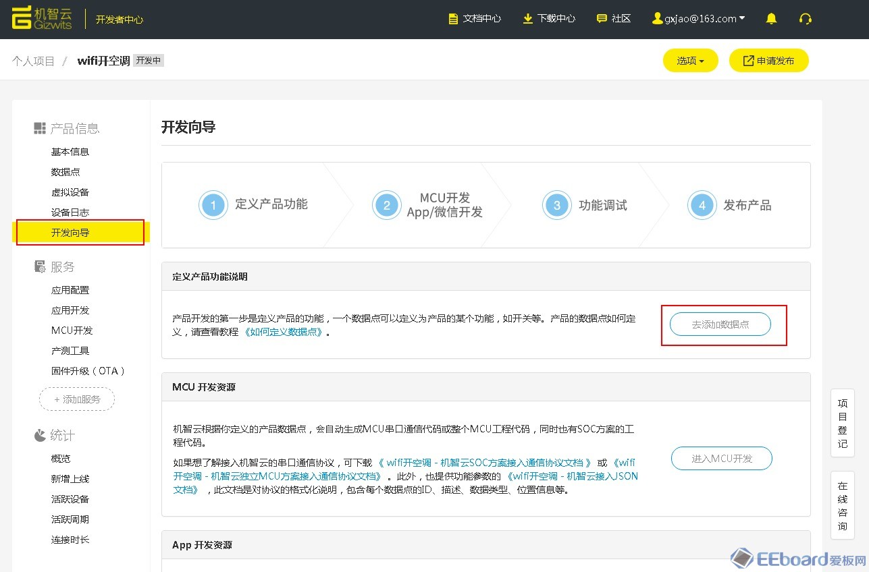This screenshot has height=572, width=869.
Task: Select 开发向导 in sidebar
Action: pyautogui.click(x=81, y=233)
